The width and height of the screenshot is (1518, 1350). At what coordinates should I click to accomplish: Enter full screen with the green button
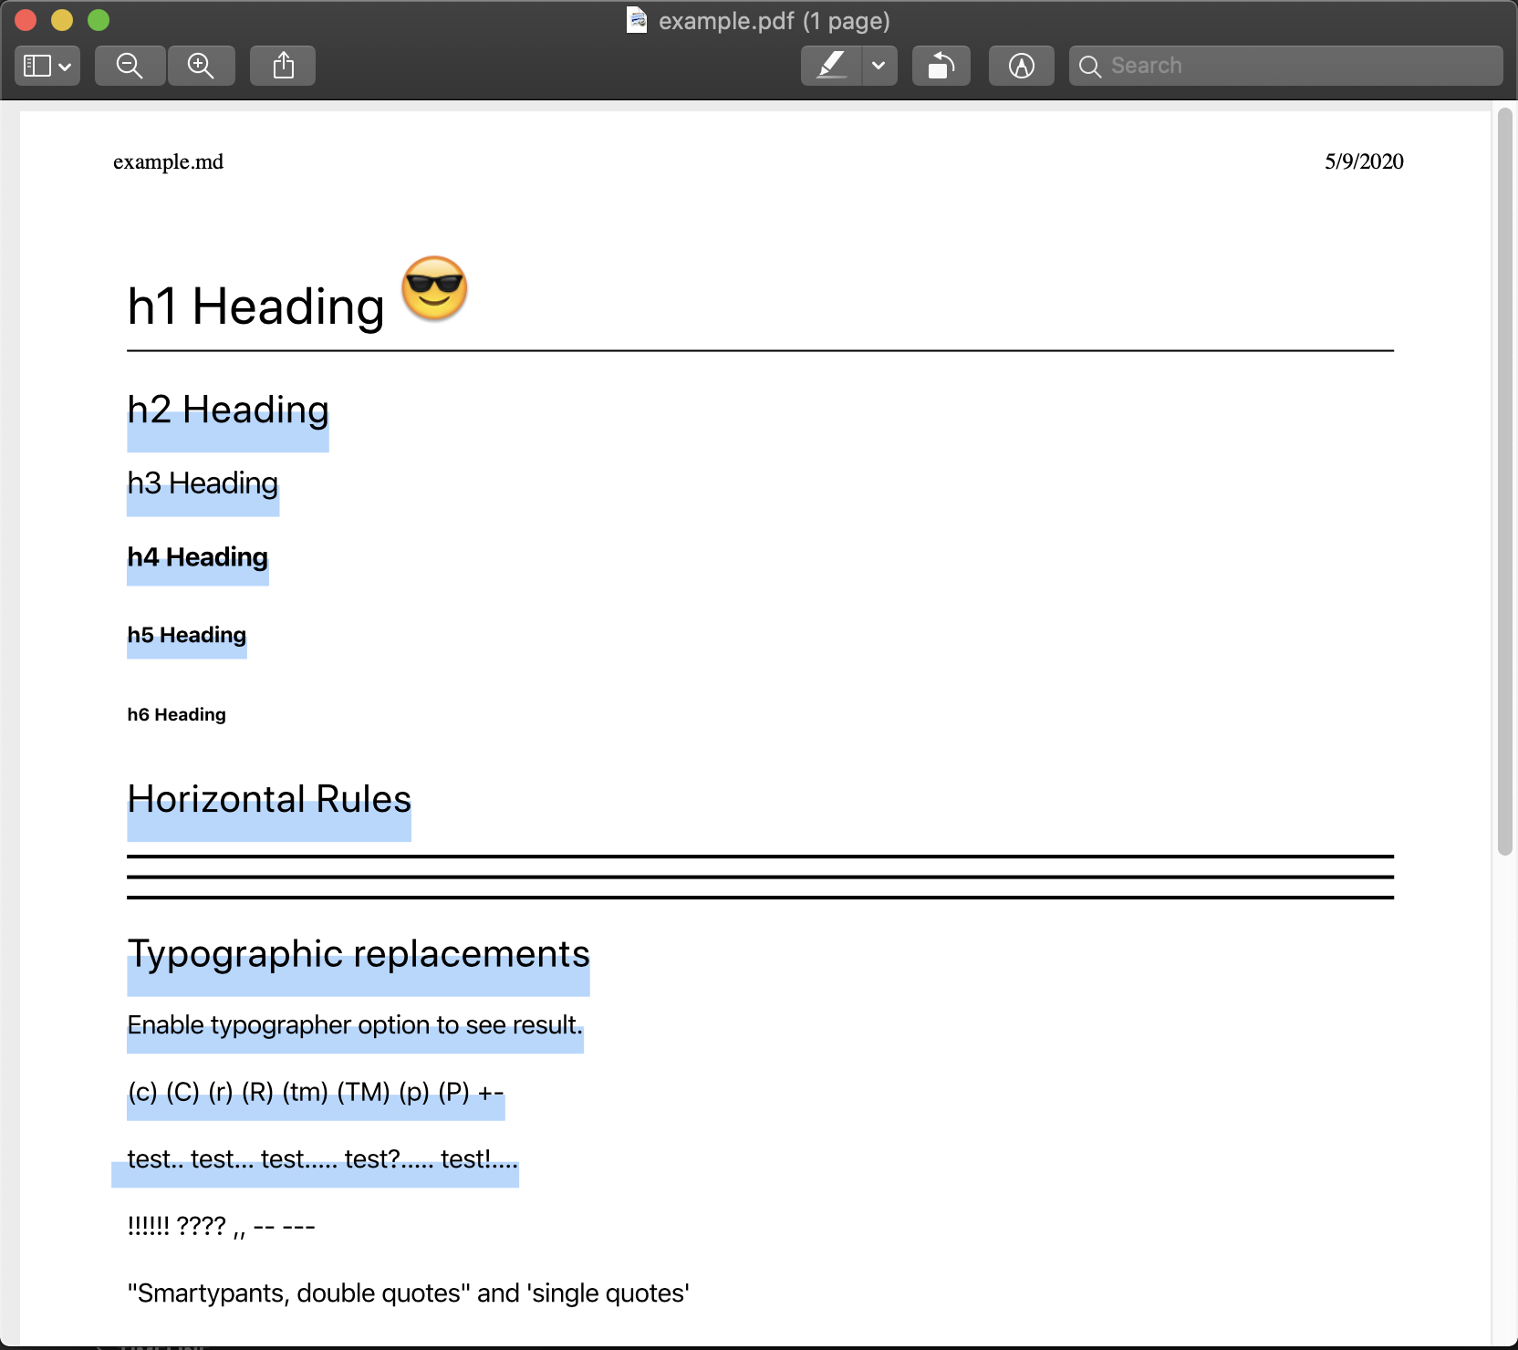click(x=99, y=19)
